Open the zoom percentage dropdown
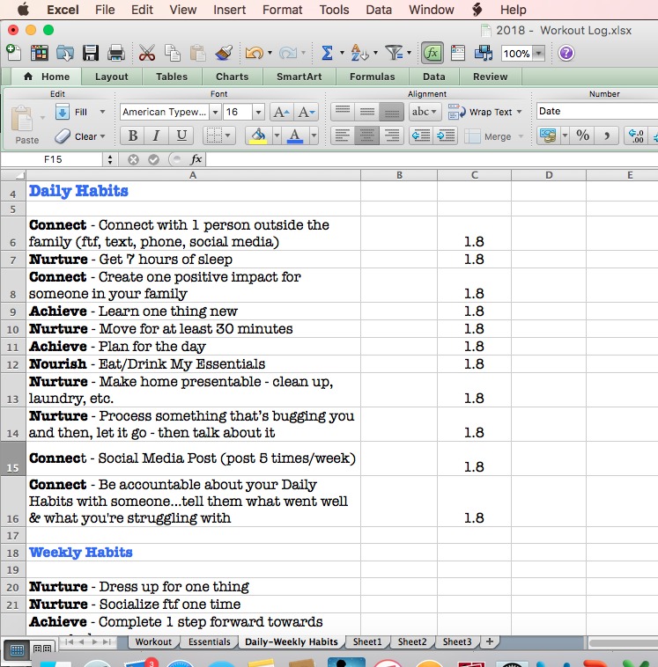Image resolution: width=658 pixels, height=667 pixels. pos(537,54)
